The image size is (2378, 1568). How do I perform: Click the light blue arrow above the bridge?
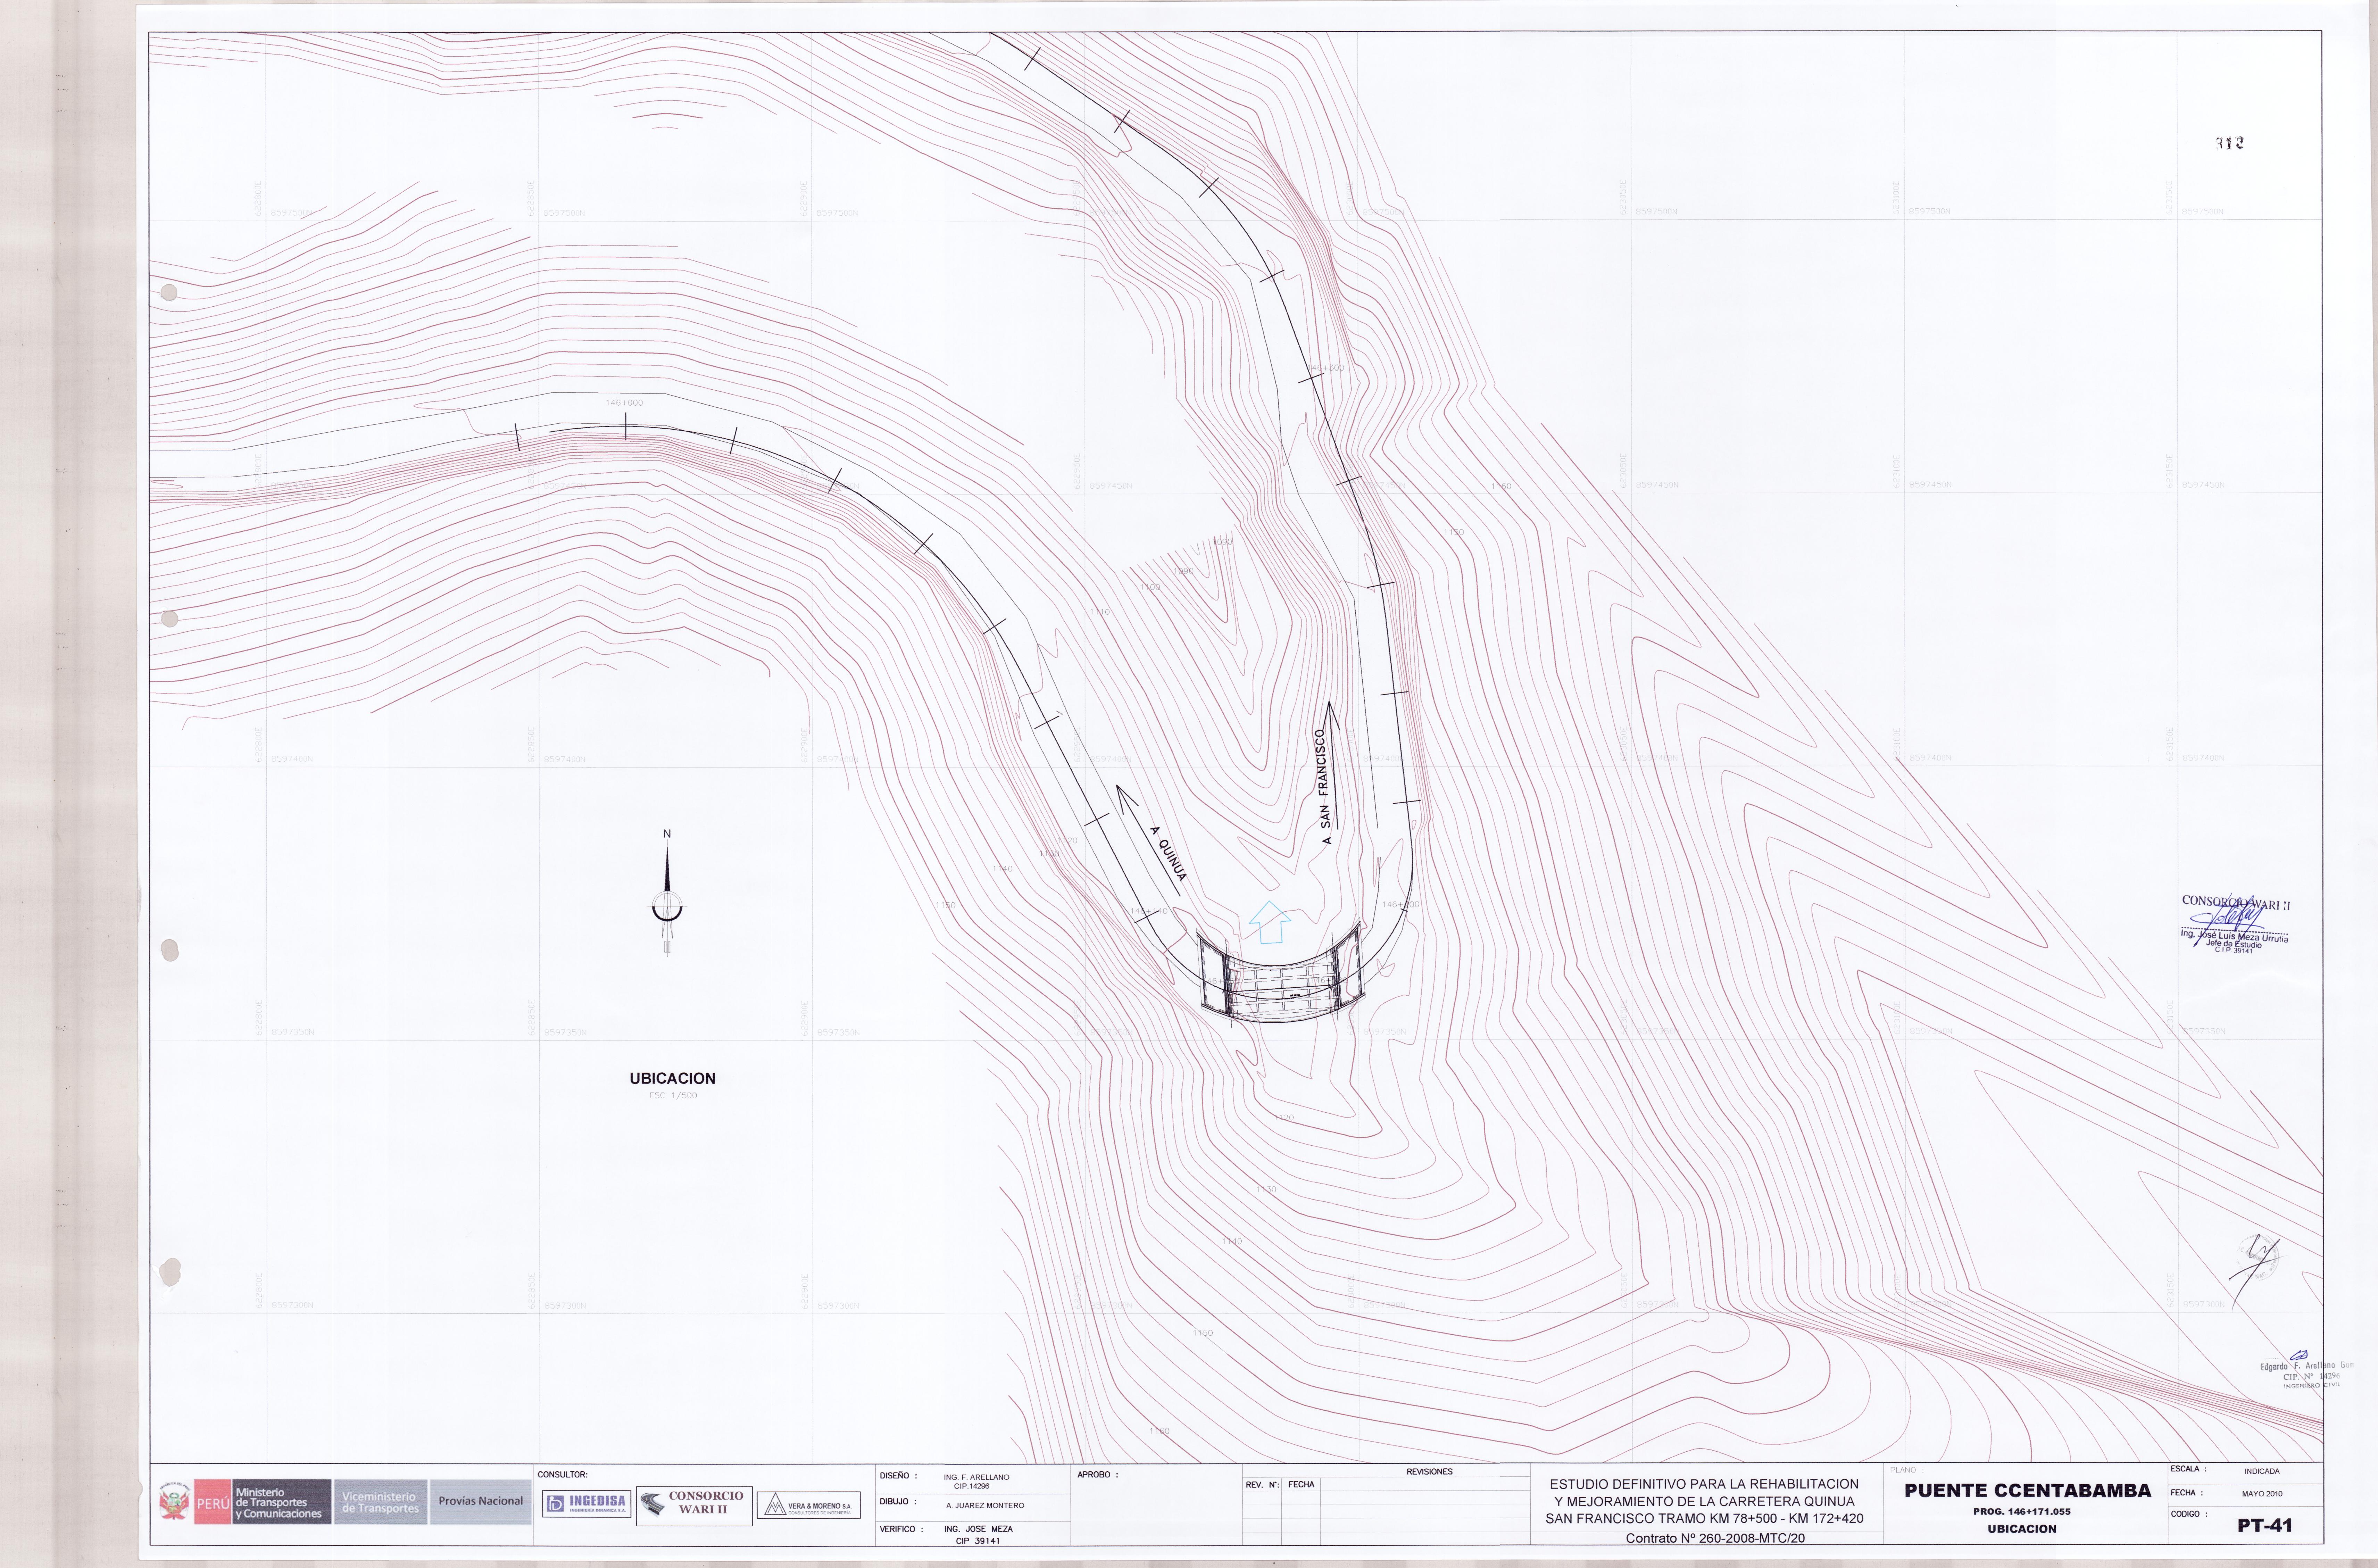click(x=1270, y=922)
